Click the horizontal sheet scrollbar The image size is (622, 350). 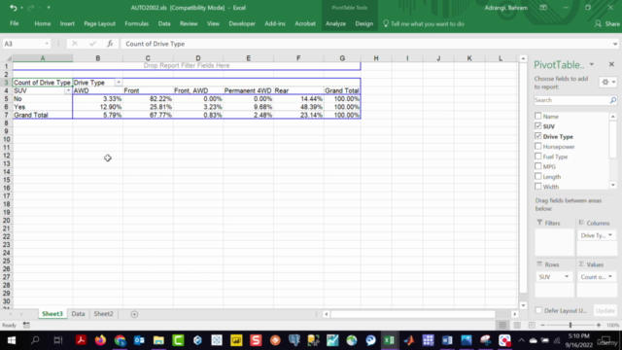(413, 314)
